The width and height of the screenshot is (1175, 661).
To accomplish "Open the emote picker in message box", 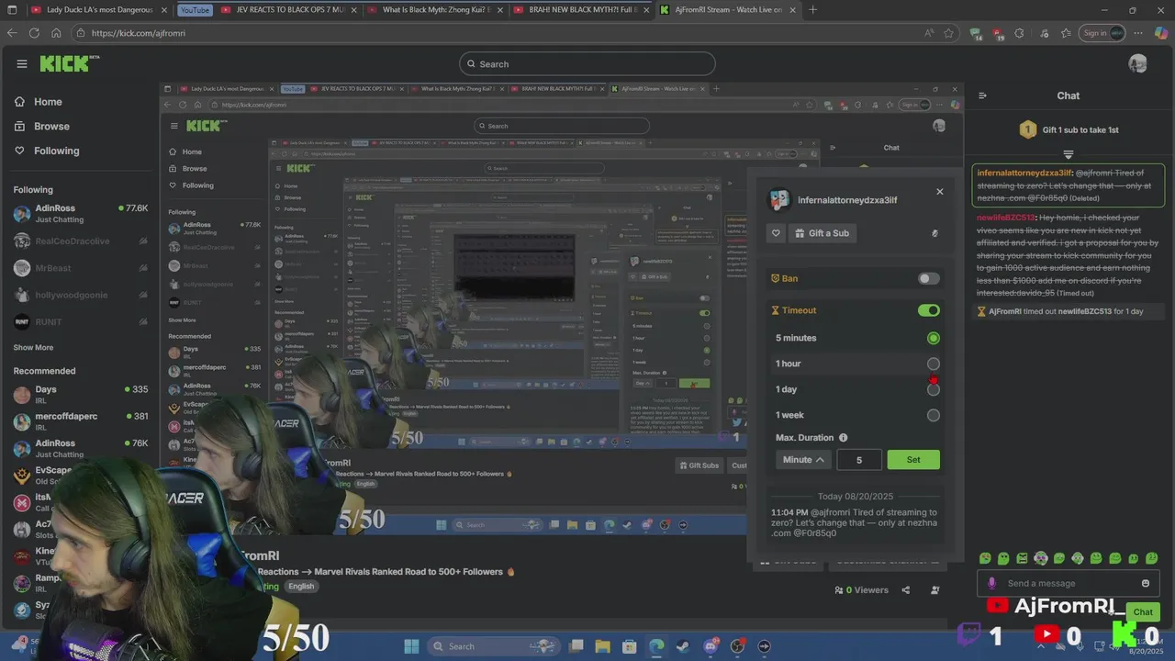I will (1145, 583).
